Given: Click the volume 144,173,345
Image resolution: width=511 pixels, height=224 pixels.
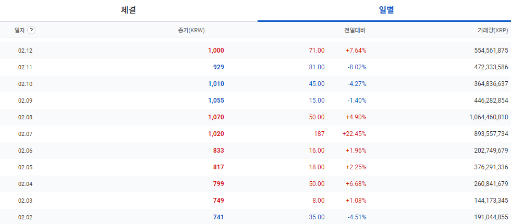Looking at the screenshot, I should pos(491,200).
